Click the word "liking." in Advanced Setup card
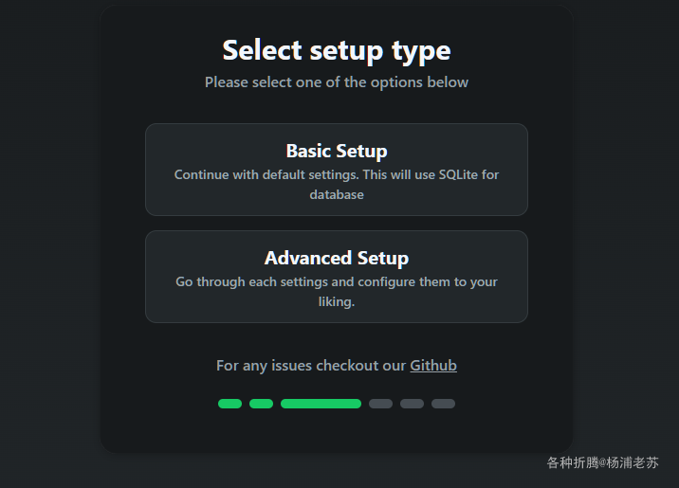The image size is (679, 488). tap(337, 301)
